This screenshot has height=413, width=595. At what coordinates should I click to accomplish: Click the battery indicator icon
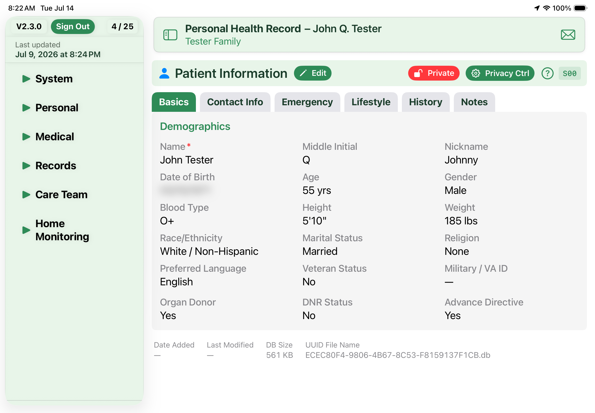click(x=580, y=8)
